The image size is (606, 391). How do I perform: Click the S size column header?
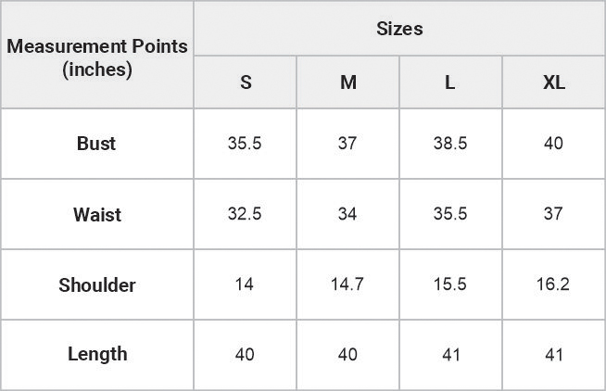245,82
